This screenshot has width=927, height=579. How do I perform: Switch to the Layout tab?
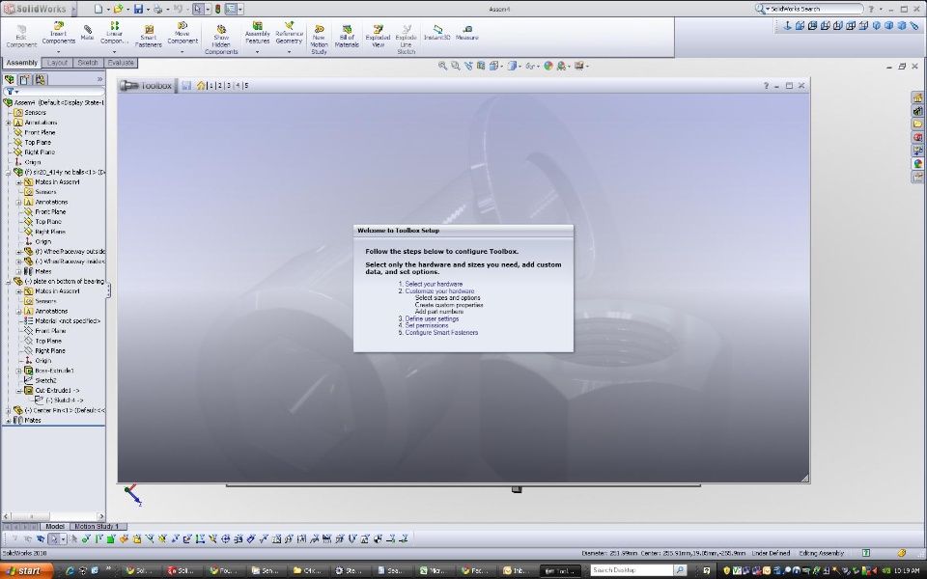coord(57,63)
